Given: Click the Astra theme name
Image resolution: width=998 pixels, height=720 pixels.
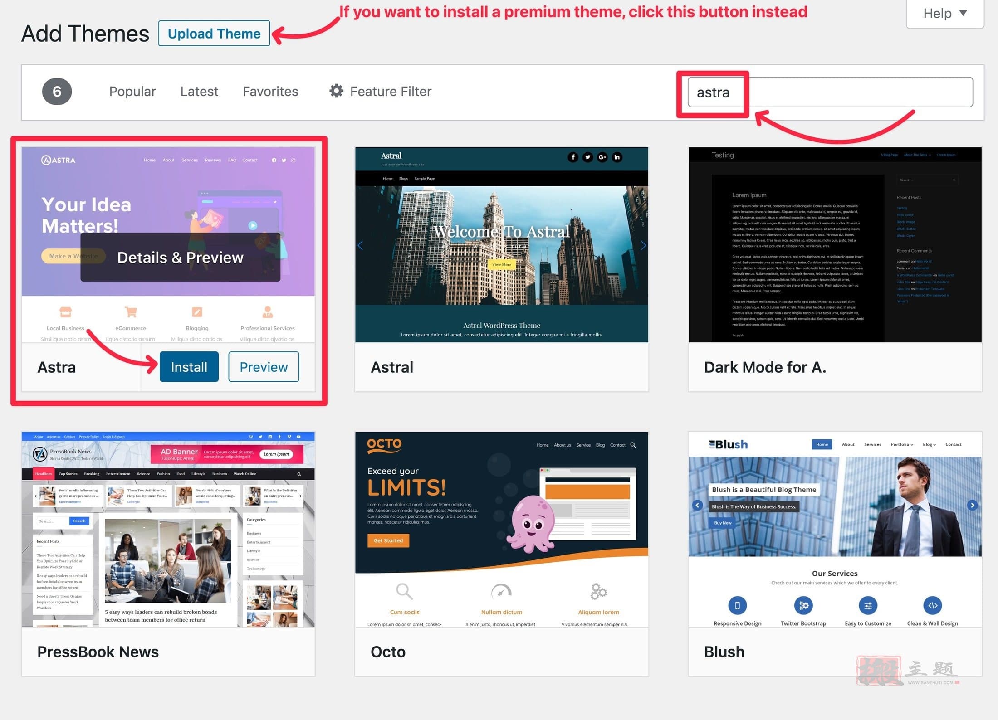Looking at the screenshot, I should pos(57,367).
